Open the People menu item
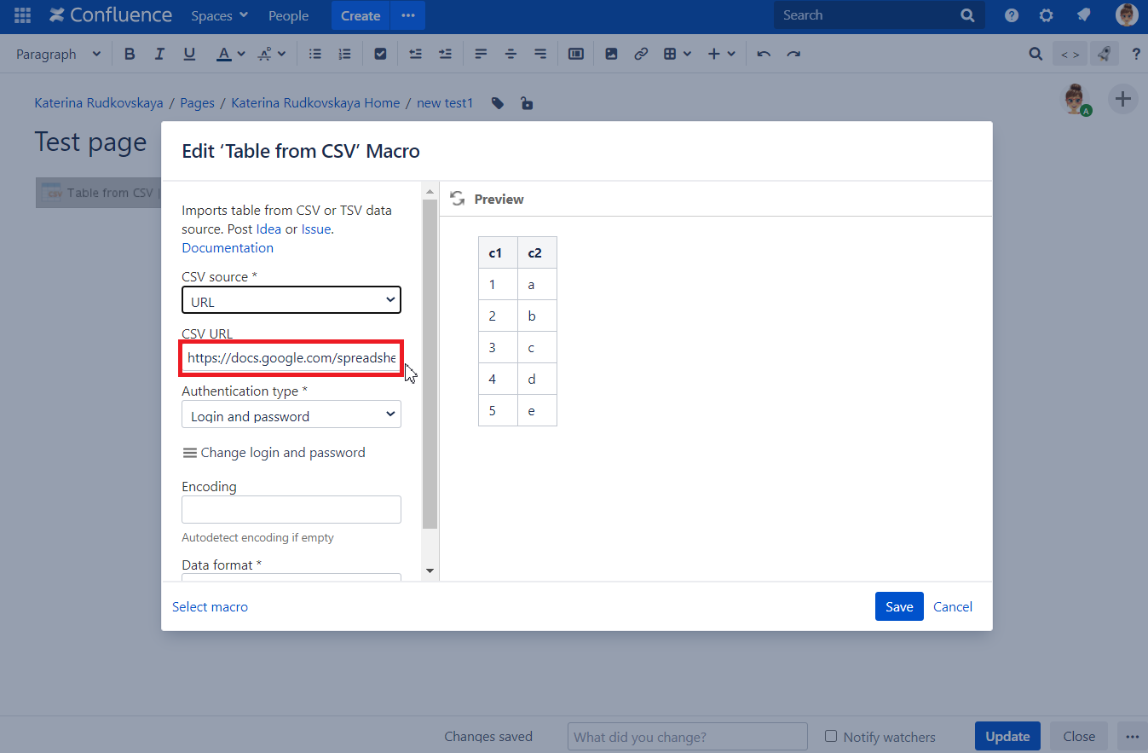This screenshot has width=1148, height=753. 288,15
